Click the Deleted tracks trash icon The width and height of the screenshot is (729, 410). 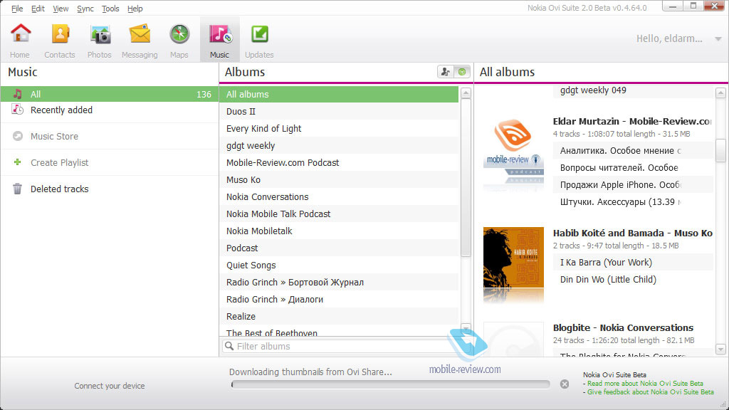[x=17, y=189]
